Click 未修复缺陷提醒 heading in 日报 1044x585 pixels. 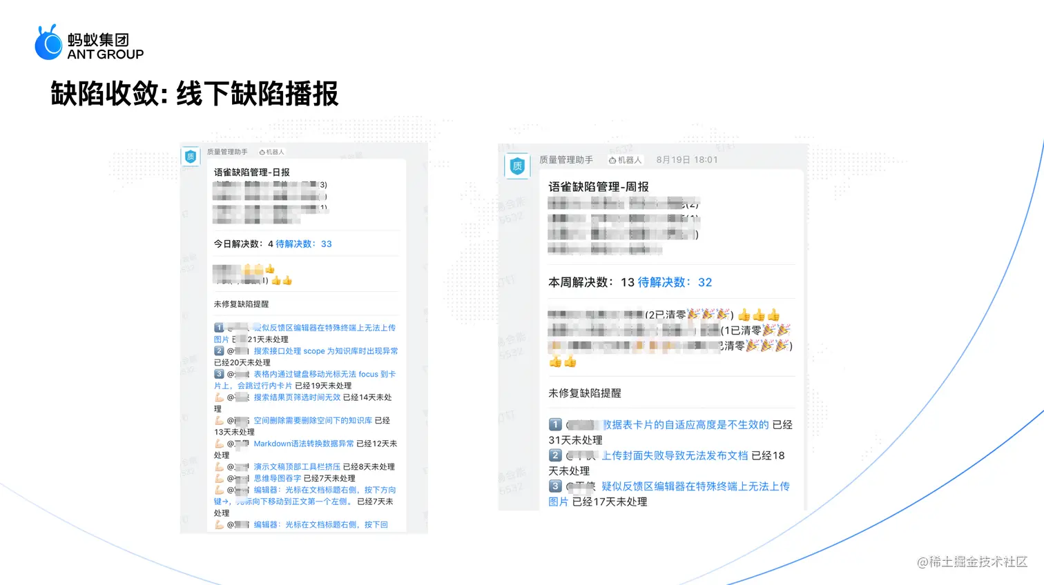click(x=241, y=304)
